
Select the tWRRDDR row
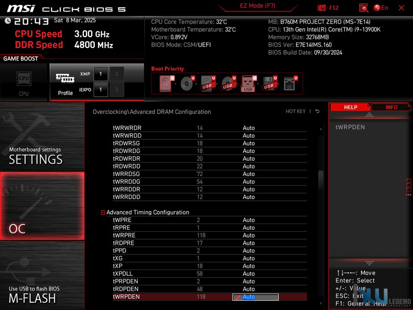[x=210, y=189]
